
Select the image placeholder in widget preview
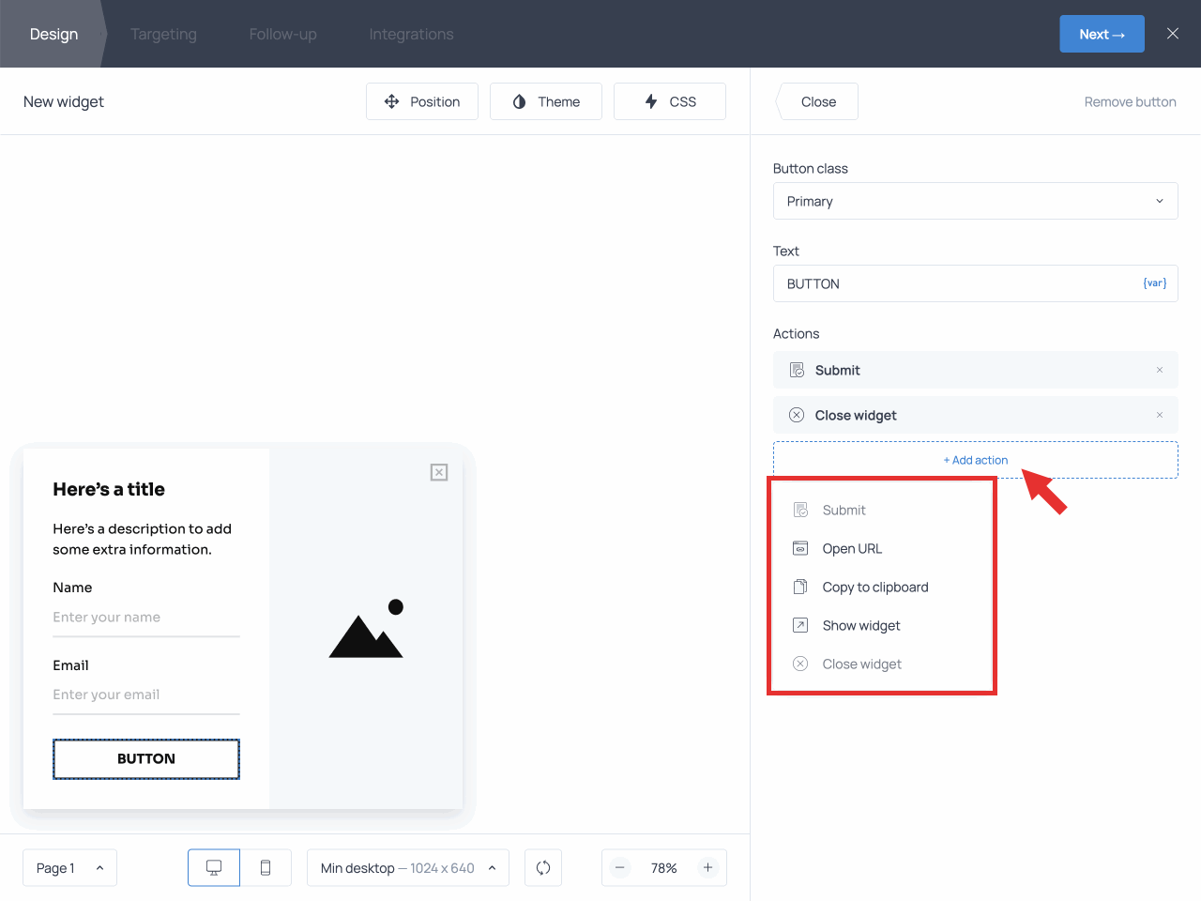tap(366, 630)
